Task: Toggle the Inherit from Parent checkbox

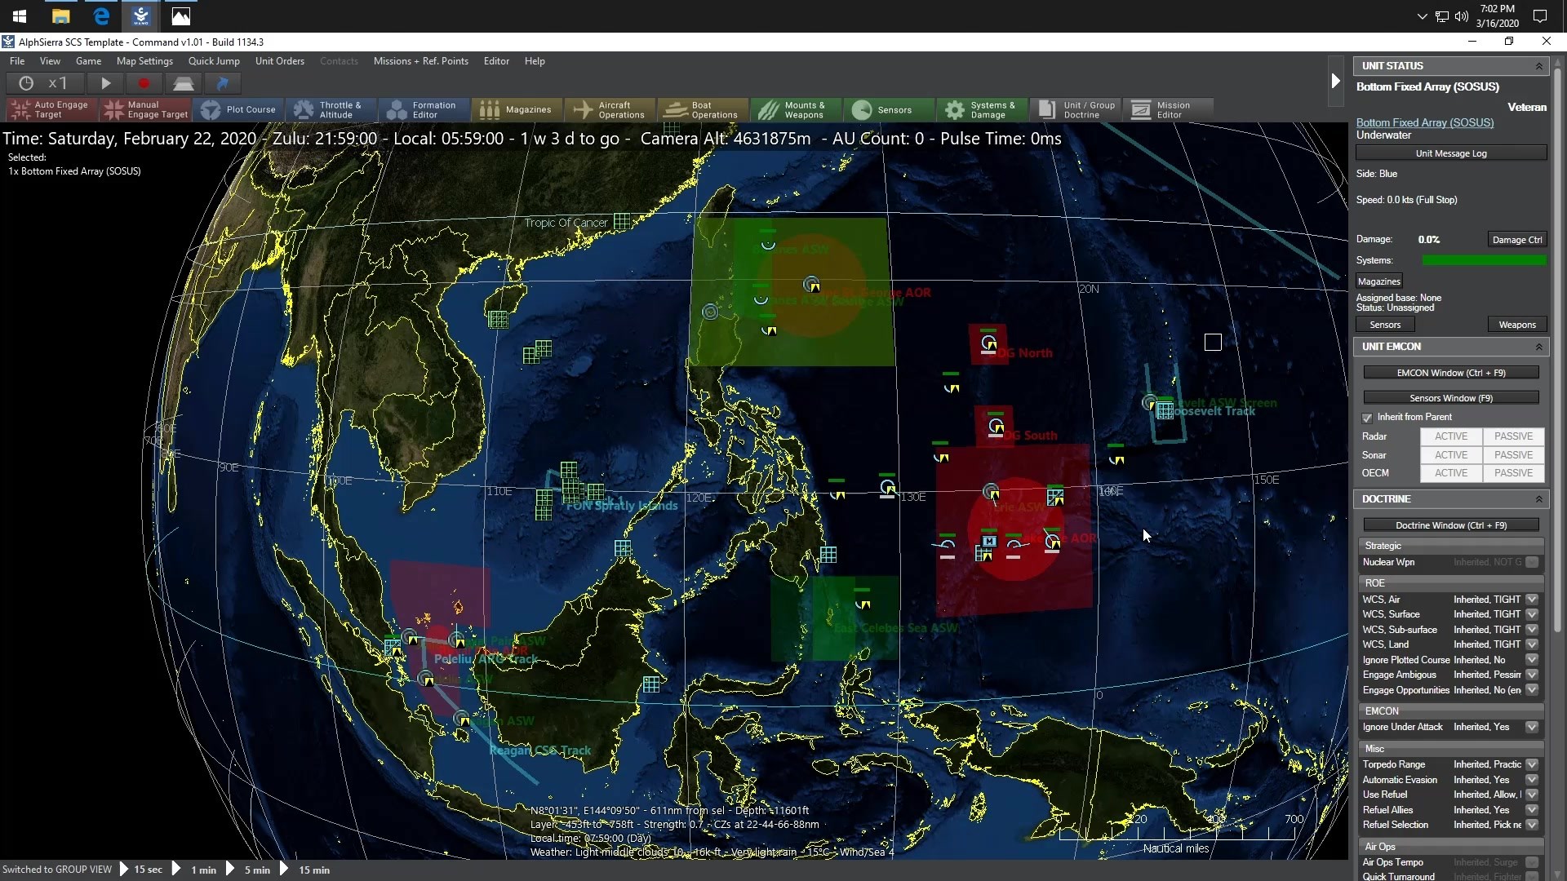Action: tap(1367, 418)
